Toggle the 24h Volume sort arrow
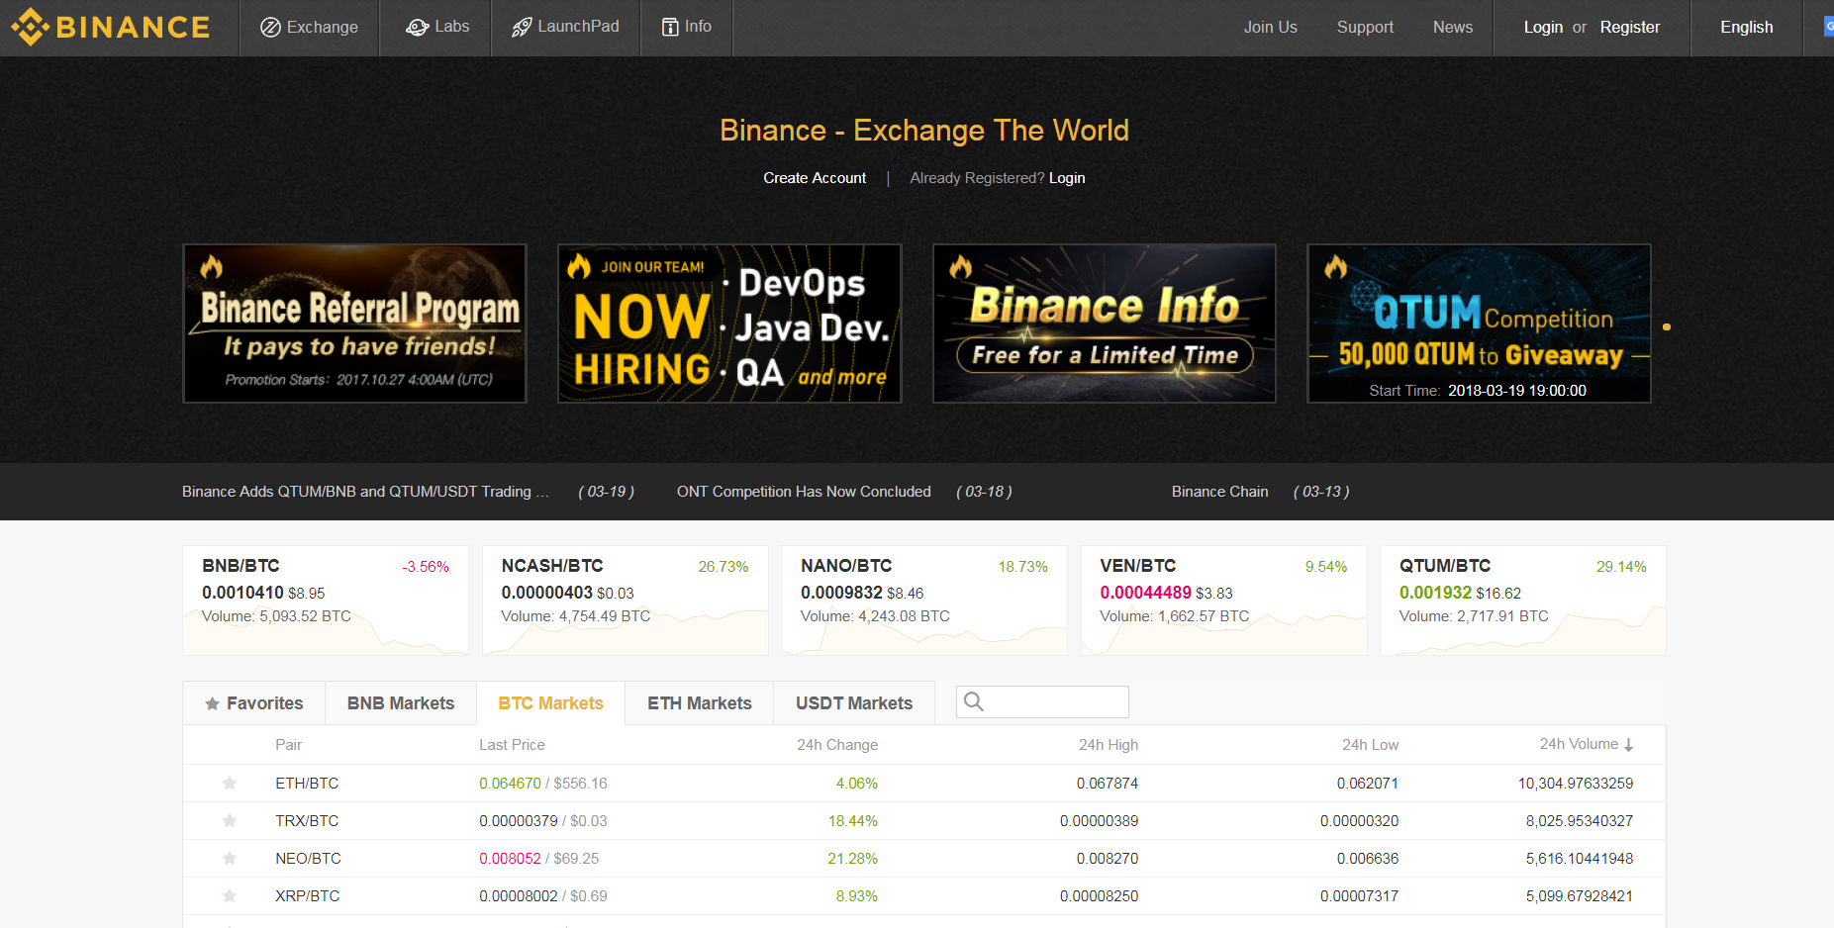This screenshot has height=928, width=1834. [x=1628, y=745]
